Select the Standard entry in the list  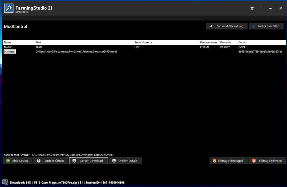pos(9,52)
